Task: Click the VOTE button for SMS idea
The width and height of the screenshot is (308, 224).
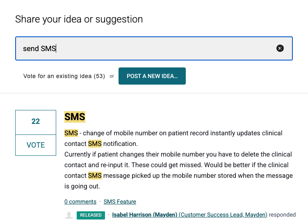Action: [36, 145]
